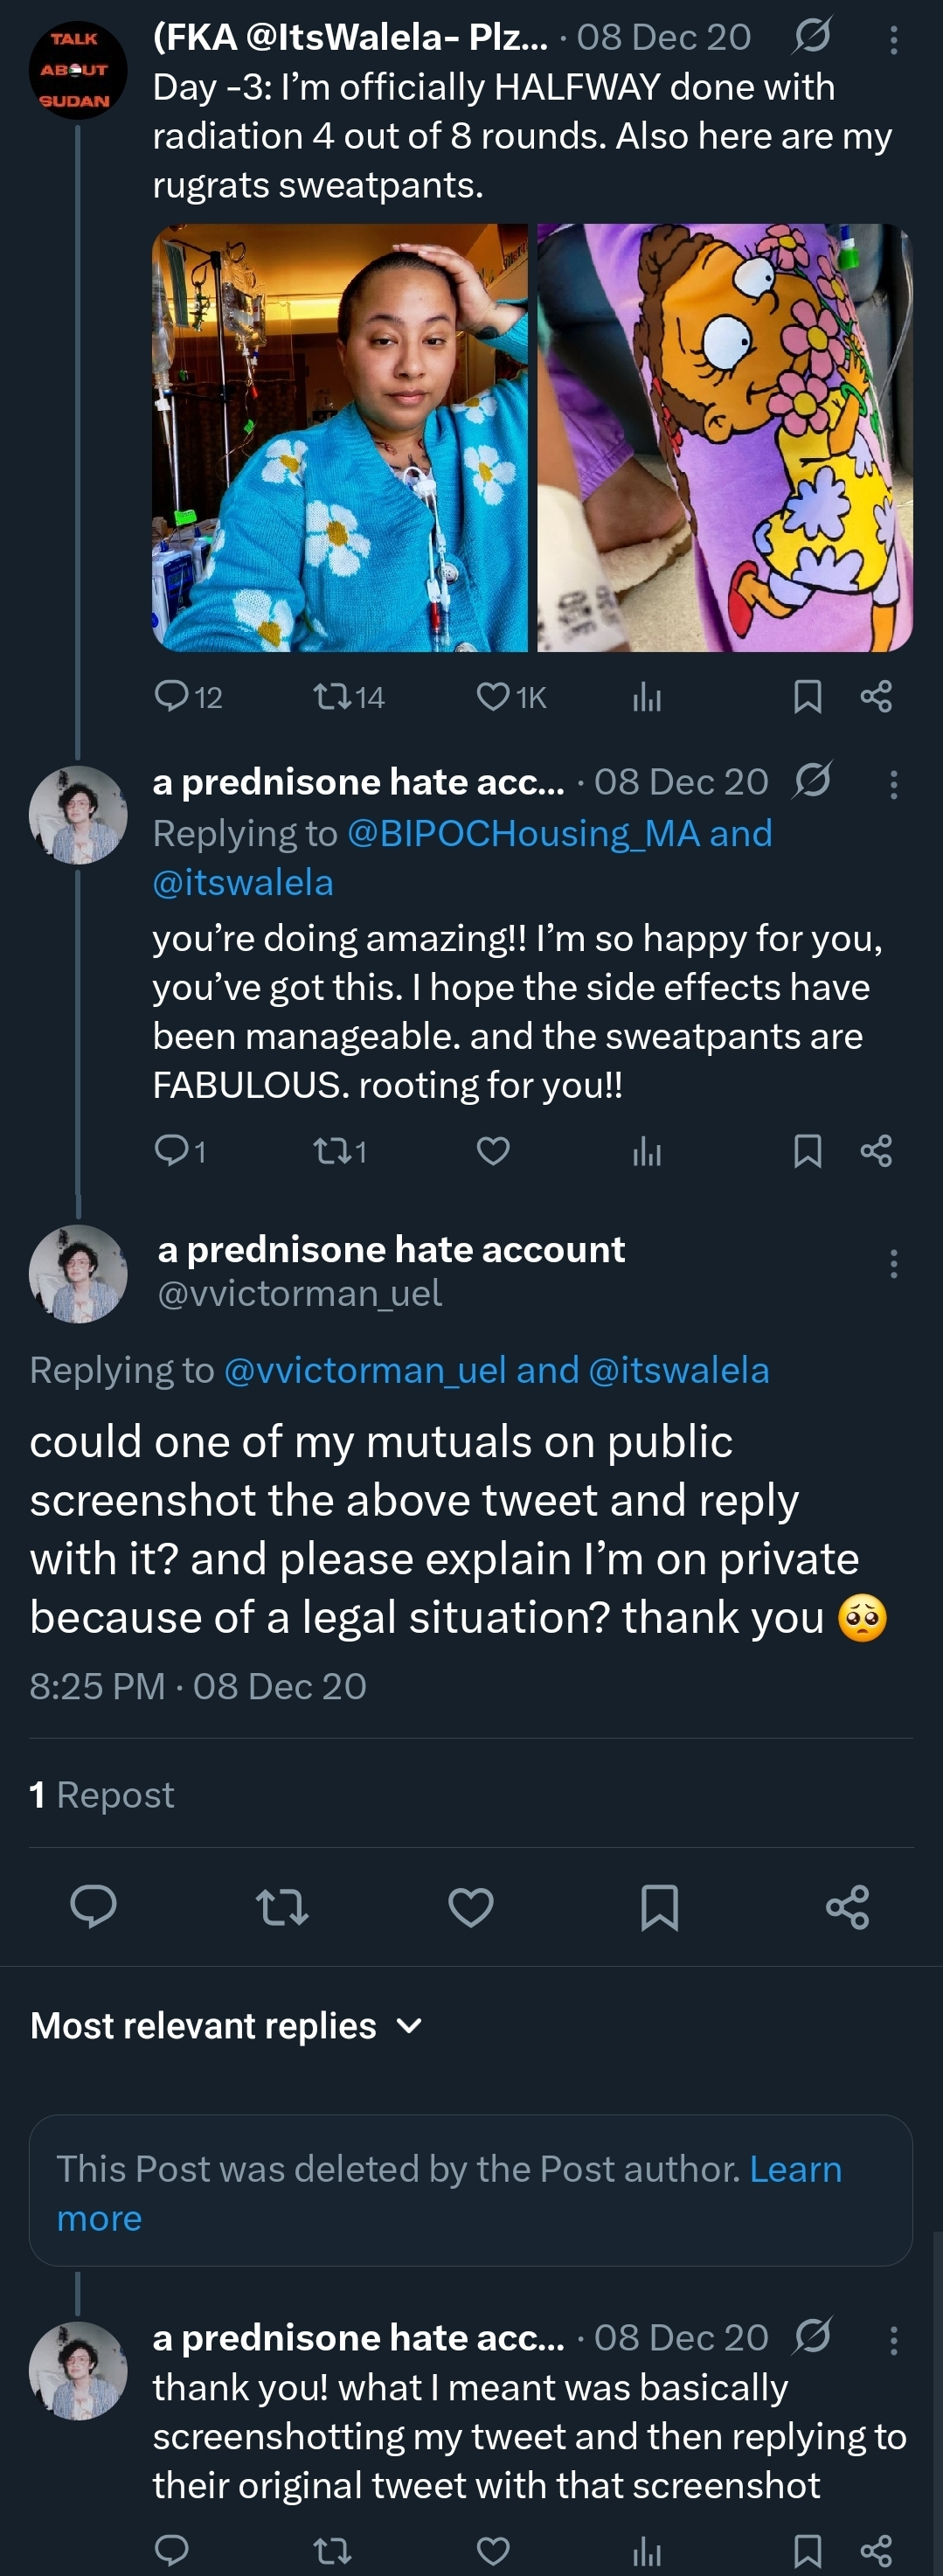Open replies on the first tweet with 12 comments
943x2576 pixels.
coord(188,697)
